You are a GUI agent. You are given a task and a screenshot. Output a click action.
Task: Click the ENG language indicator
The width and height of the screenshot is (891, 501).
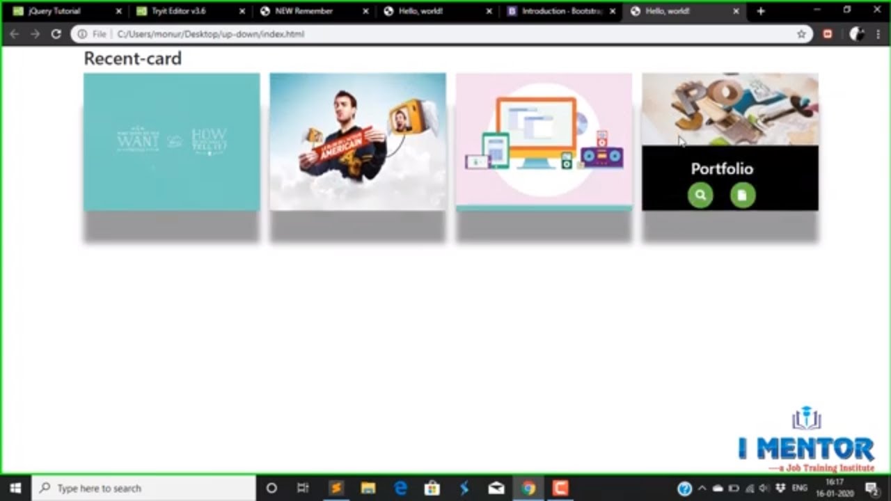coord(799,488)
